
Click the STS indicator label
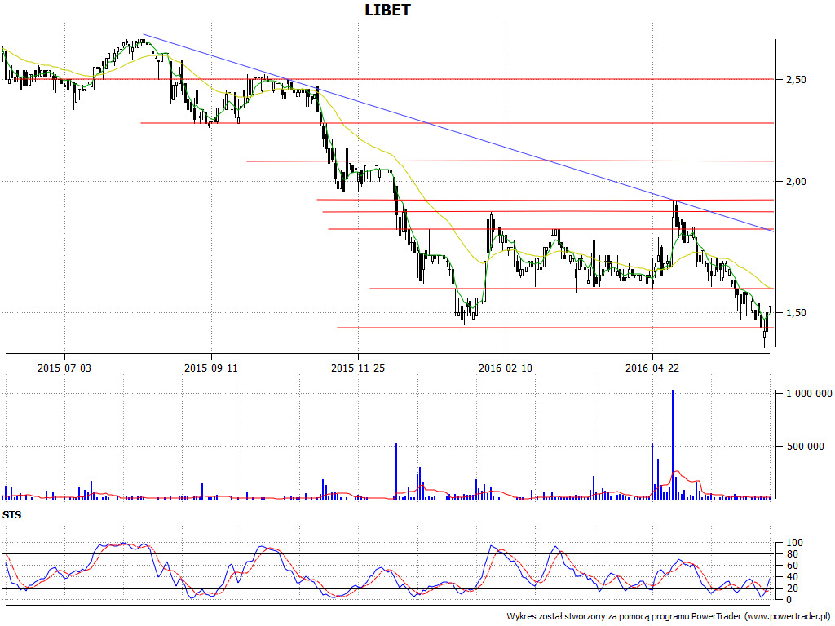(x=11, y=515)
